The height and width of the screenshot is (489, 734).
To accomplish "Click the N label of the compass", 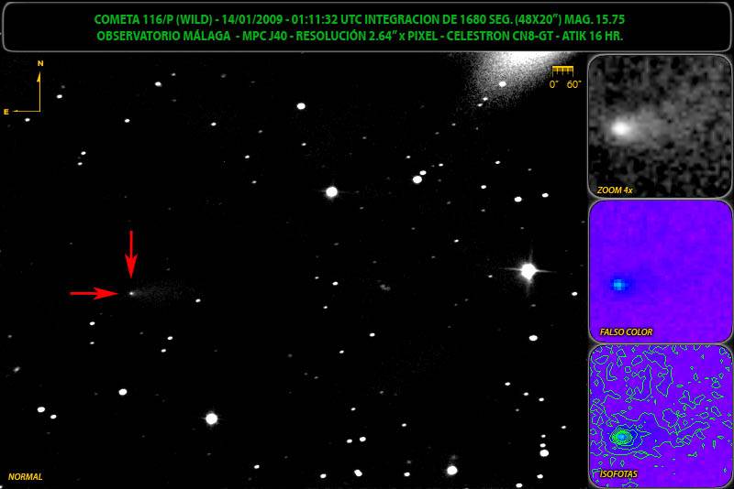I will (40, 63).
